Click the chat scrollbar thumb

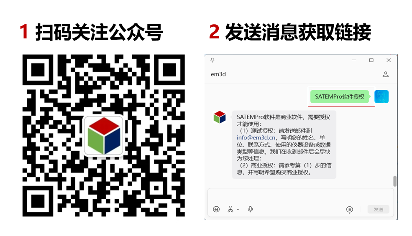click(395, 181)
